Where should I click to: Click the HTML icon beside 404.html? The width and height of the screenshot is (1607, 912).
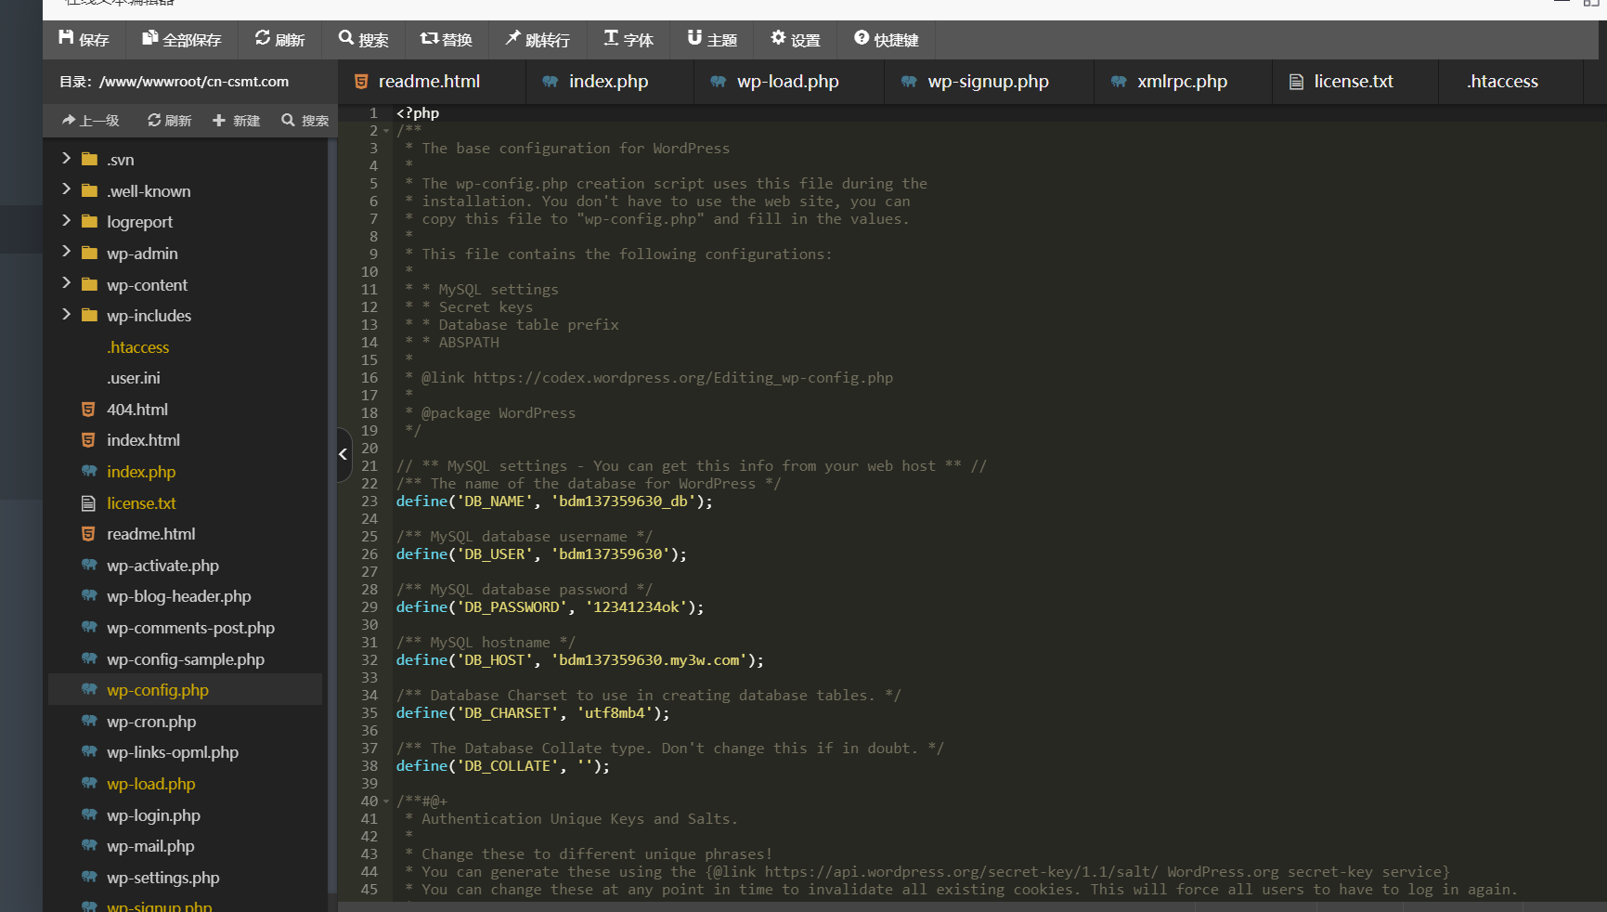[x=88, y=409]
